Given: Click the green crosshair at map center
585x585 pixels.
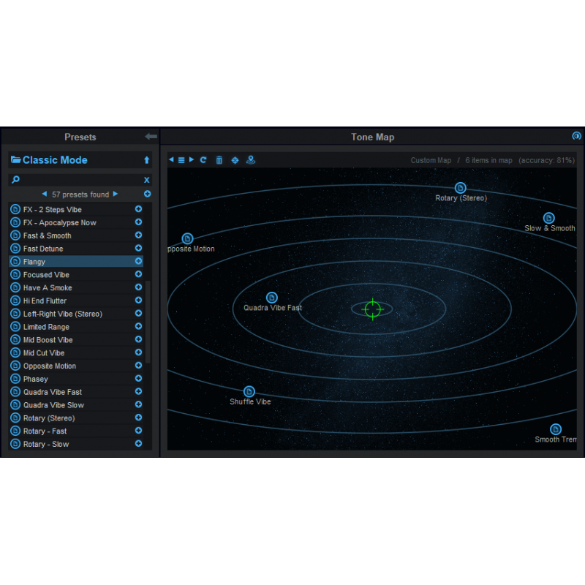Looking at the screenshot, I should tap(372, 309).
